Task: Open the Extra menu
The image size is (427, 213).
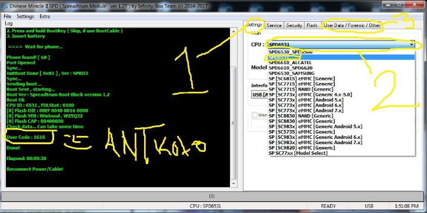Action: pyautogui.click(x=45, y=16)
